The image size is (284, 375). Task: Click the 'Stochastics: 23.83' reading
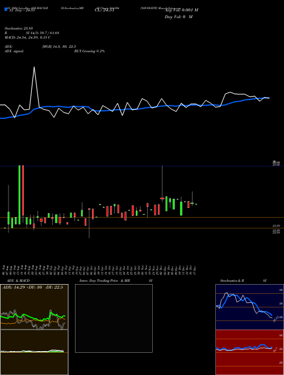click(x=19, y=28)
